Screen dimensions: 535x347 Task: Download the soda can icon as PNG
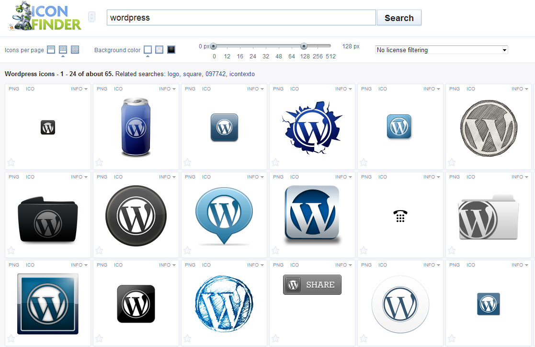(102, 89)
